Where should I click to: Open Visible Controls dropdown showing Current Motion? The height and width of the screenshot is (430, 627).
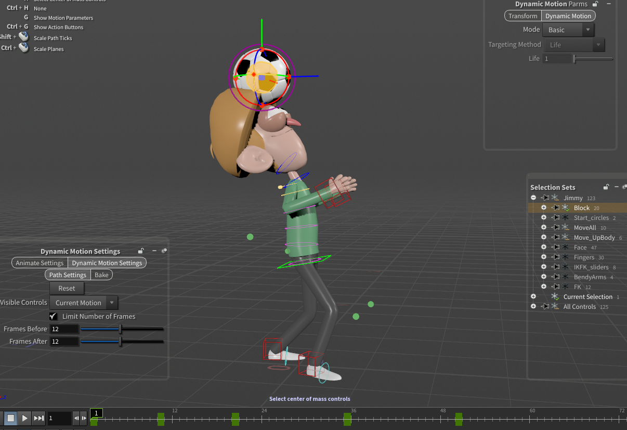(84, 303)
